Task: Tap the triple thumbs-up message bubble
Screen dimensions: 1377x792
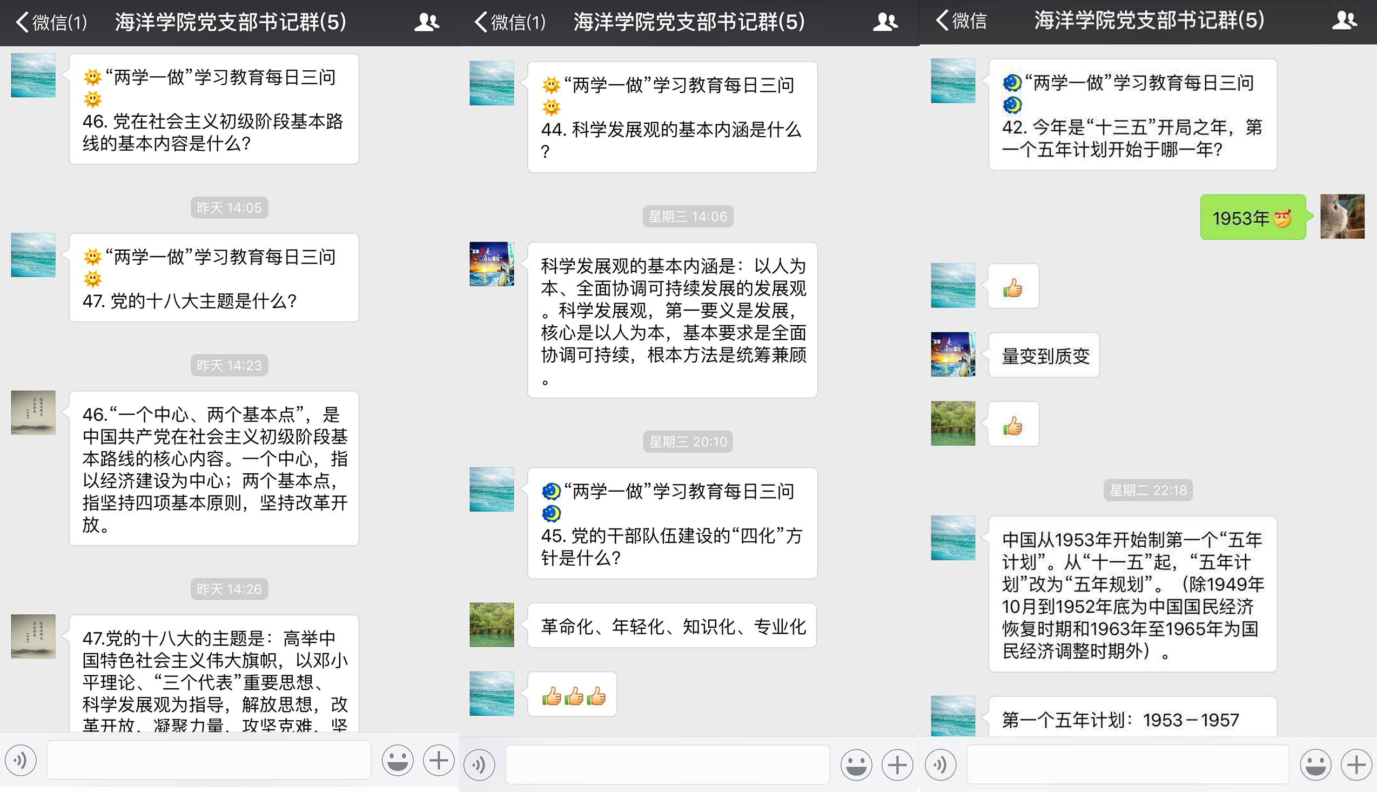Action: click(x=572, y=695)
